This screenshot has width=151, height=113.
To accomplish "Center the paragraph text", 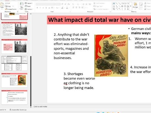I will coord(76,8).
